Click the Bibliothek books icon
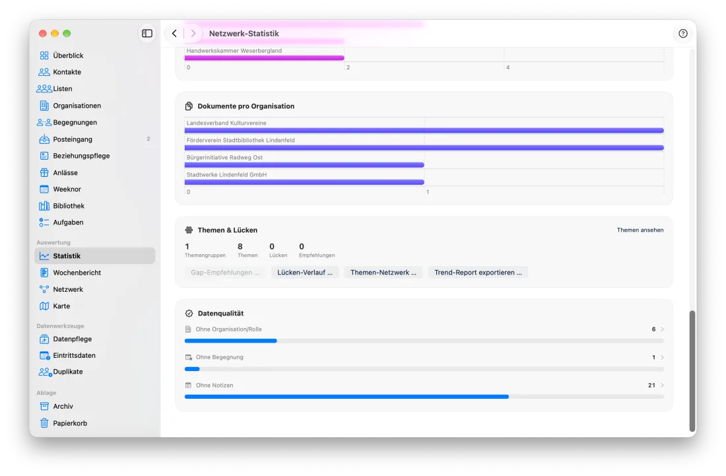Screen dimensions: 726x476 point(44,205)
